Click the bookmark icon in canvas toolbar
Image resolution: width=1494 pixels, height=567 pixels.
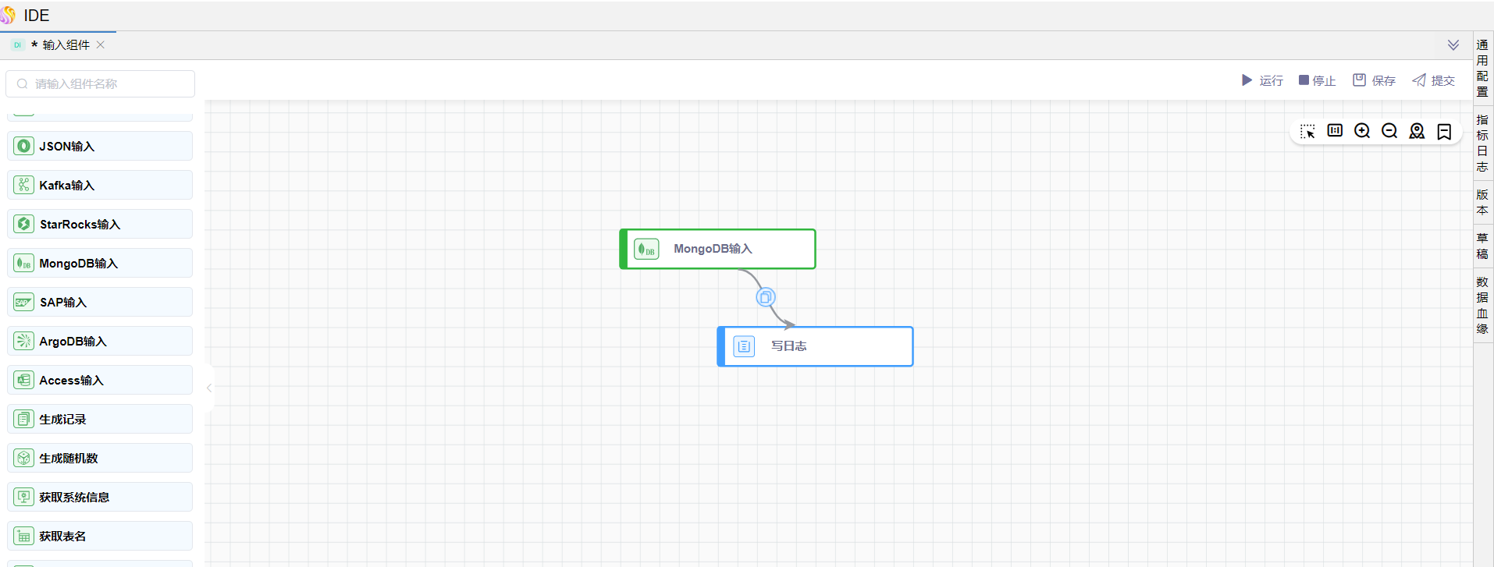click(1444, 131)
